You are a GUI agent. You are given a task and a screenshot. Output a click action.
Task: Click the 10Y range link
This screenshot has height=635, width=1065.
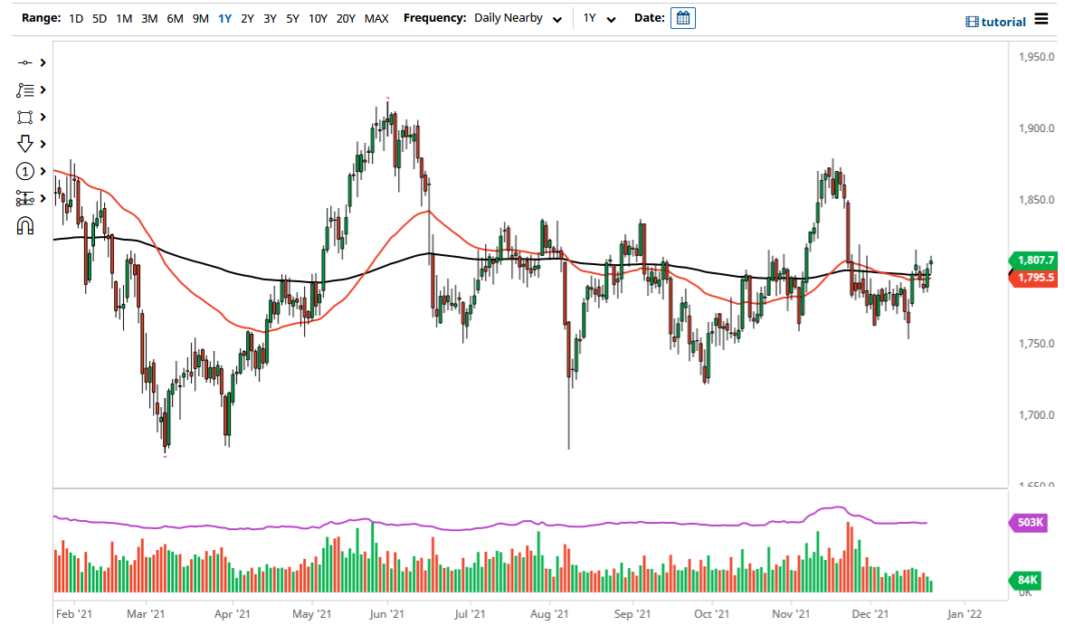coord(318,17)
